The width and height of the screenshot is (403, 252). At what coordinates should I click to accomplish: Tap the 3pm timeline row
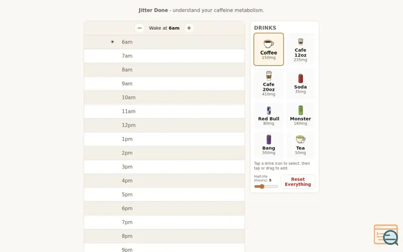coord(164,167)
